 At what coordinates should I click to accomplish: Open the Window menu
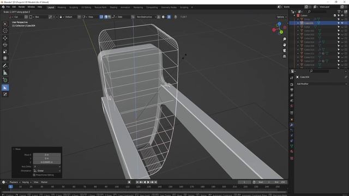click(x=31, y=7)
